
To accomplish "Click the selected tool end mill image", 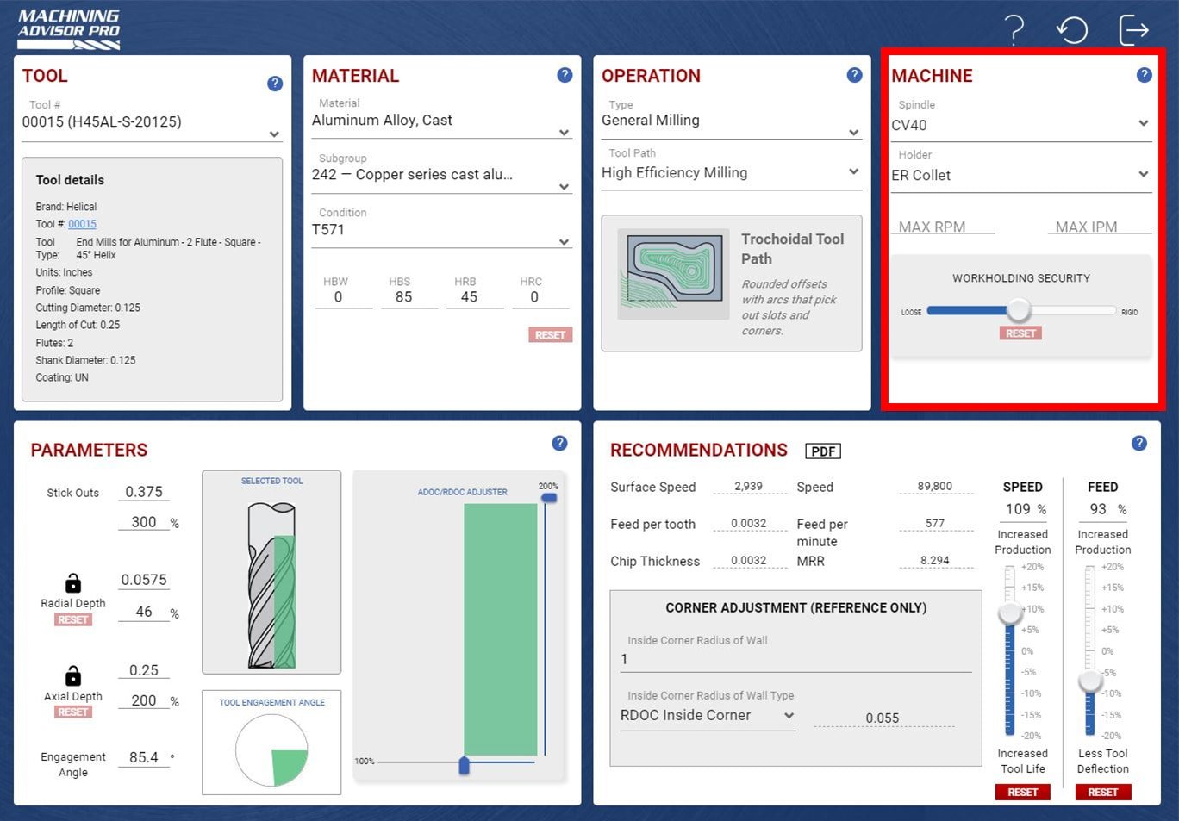I will point(271,586).
